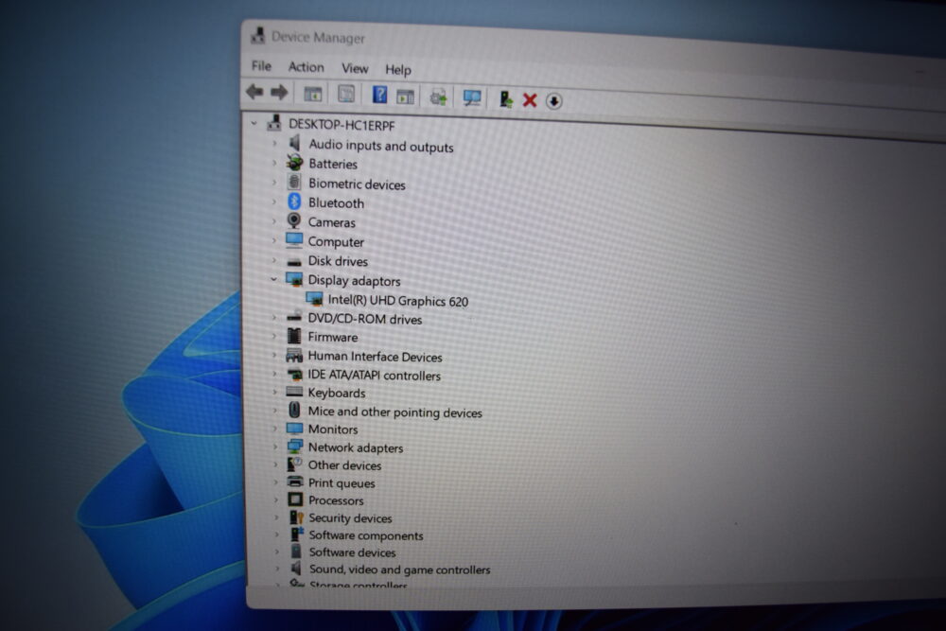Select the Batteries icon
The width and height of the screenshot is (946, 631).
[294, 163]
